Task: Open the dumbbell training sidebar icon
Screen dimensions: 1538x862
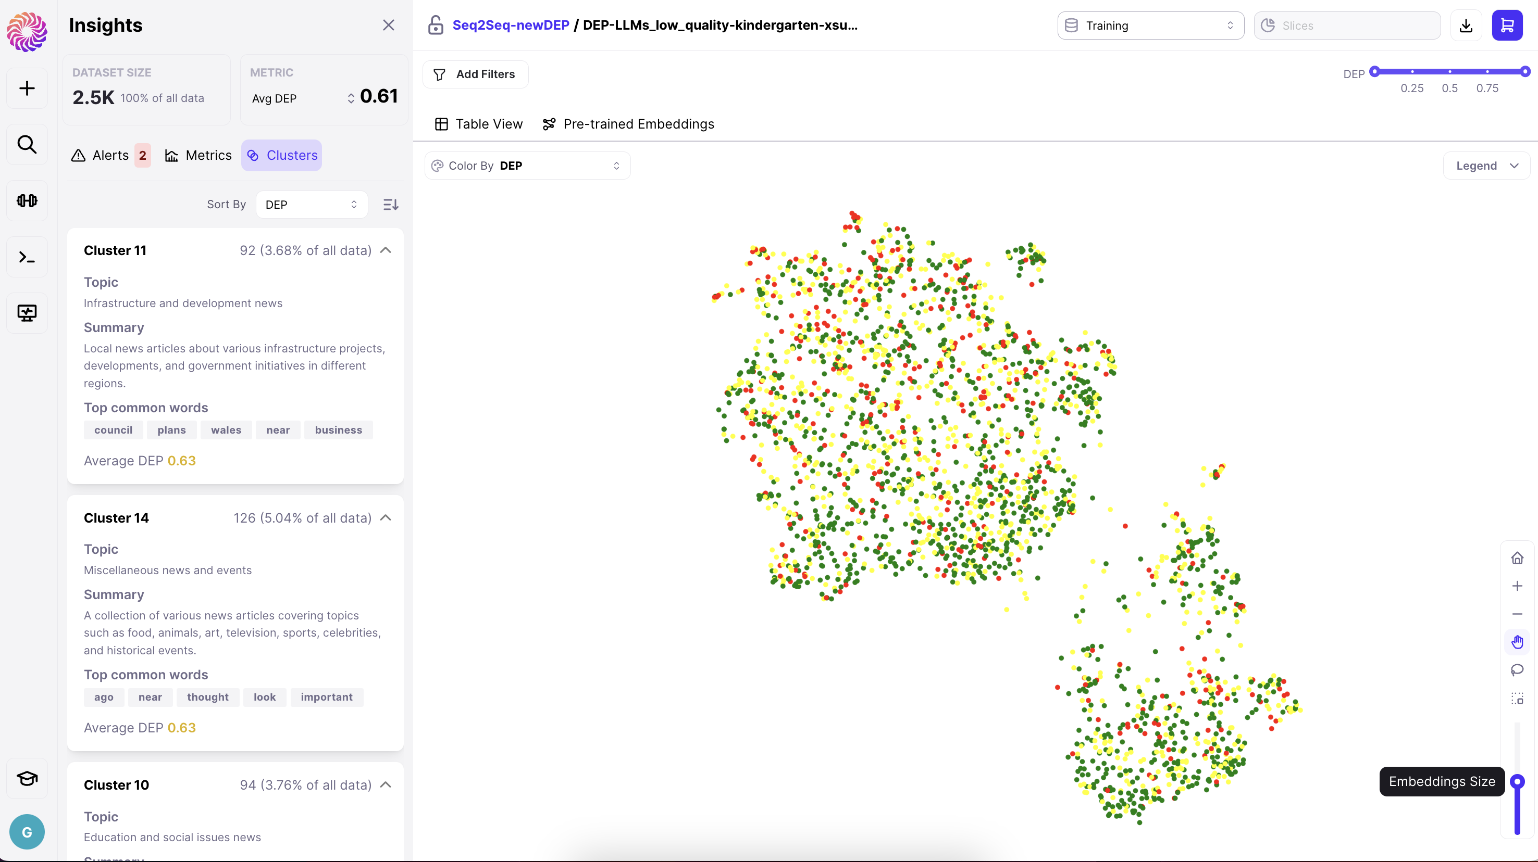Action: point(27,200)
